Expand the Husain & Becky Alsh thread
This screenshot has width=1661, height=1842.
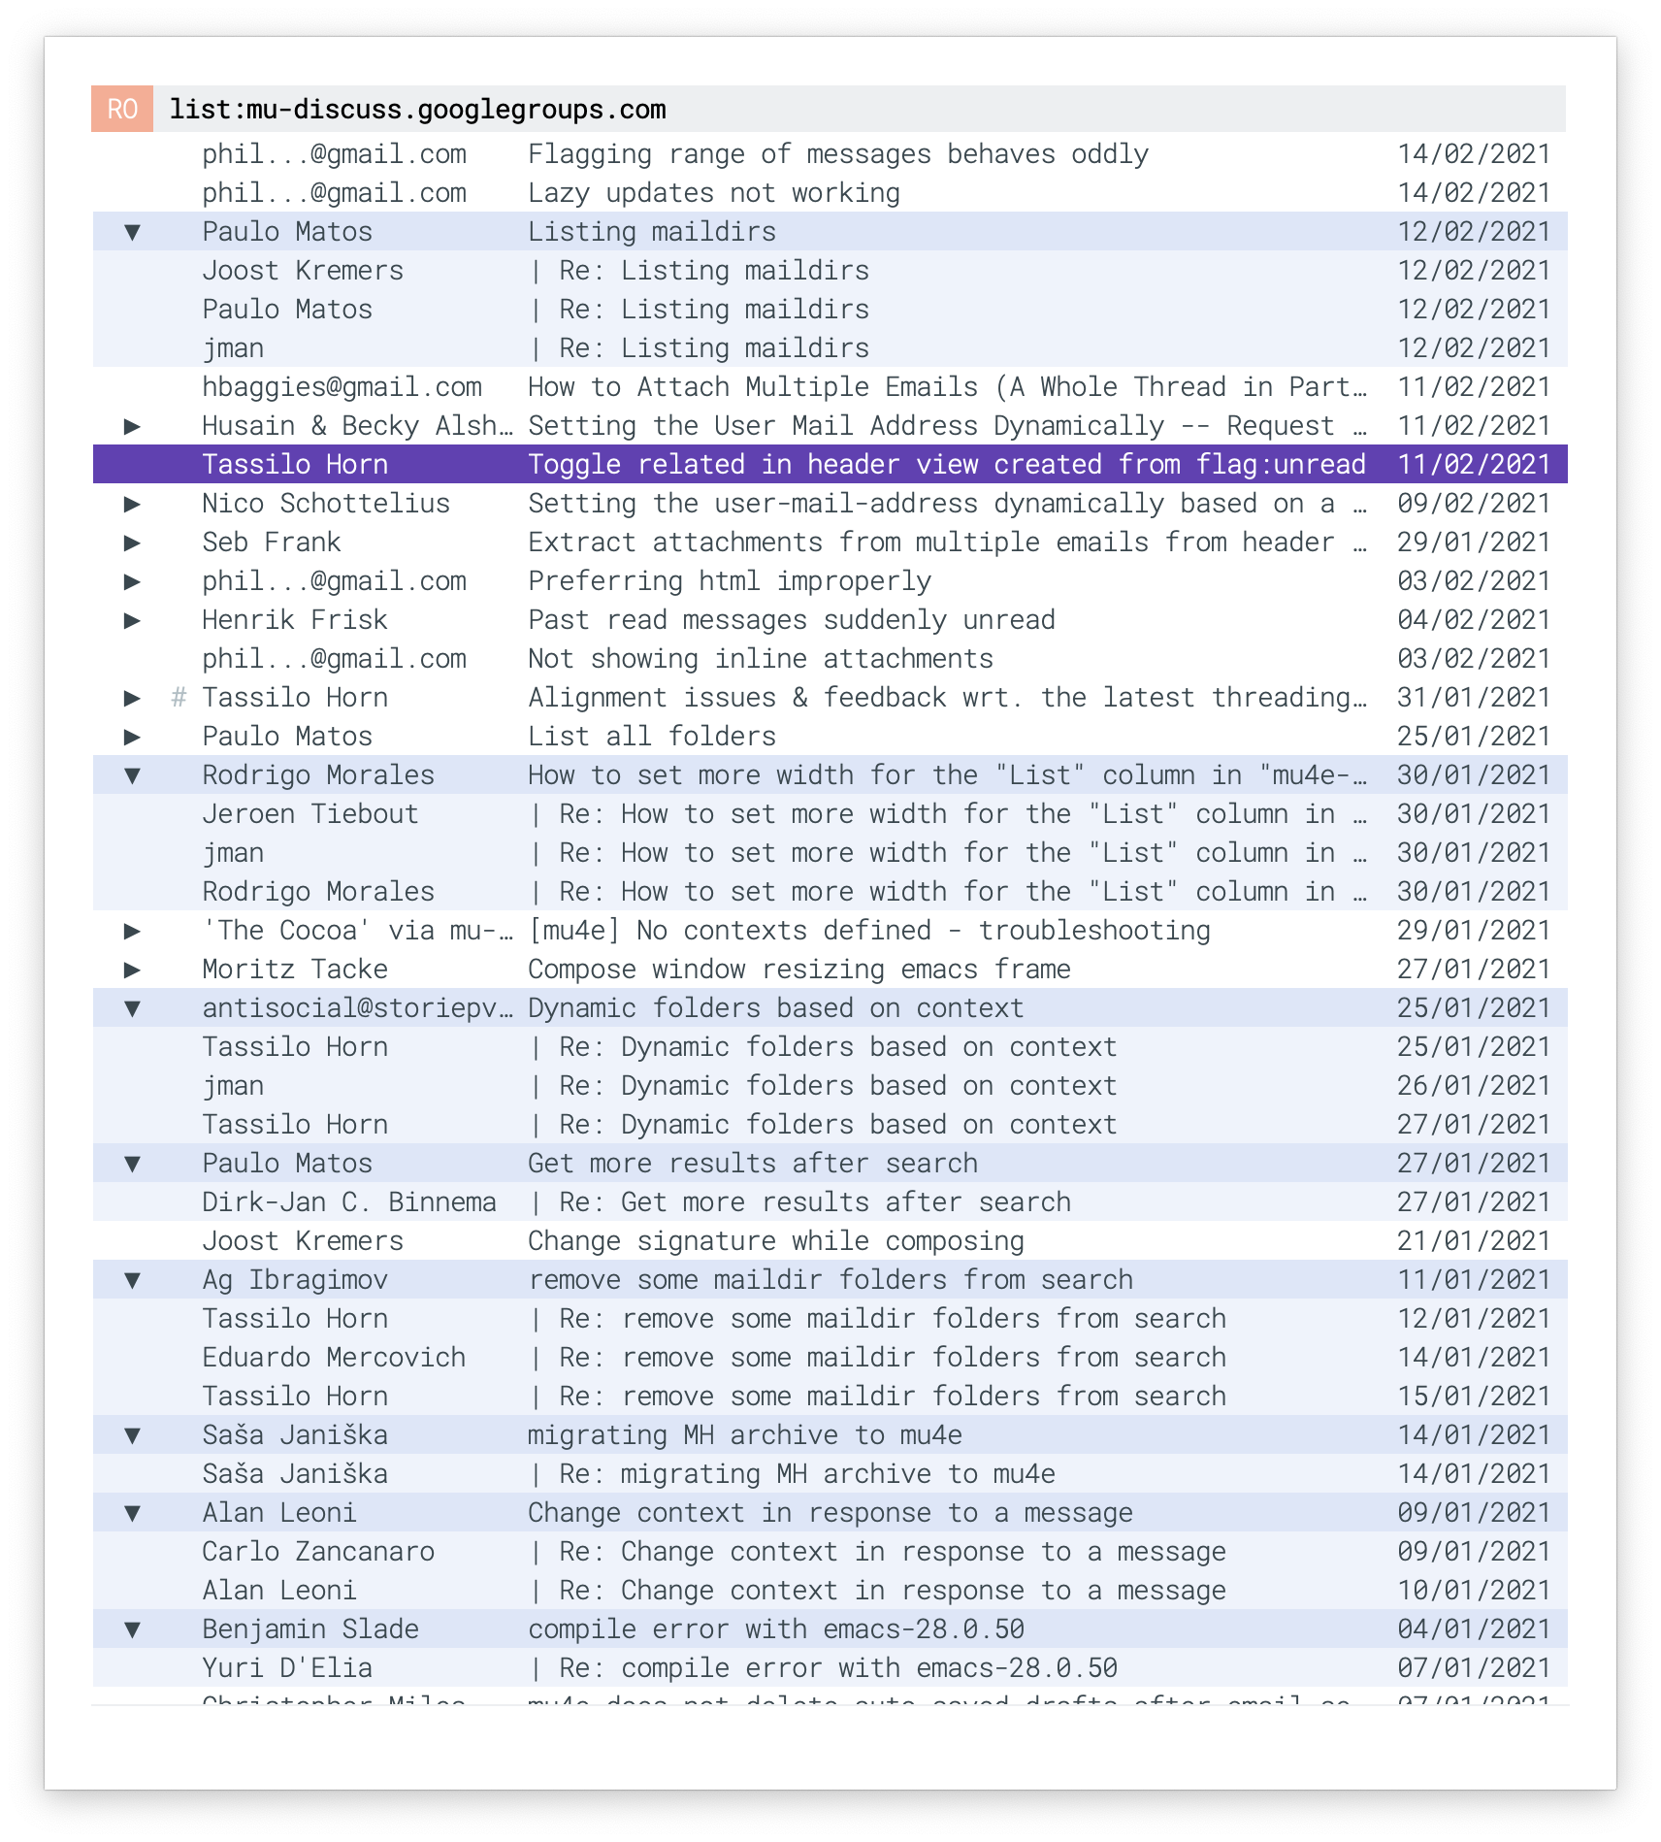point(133,426)
